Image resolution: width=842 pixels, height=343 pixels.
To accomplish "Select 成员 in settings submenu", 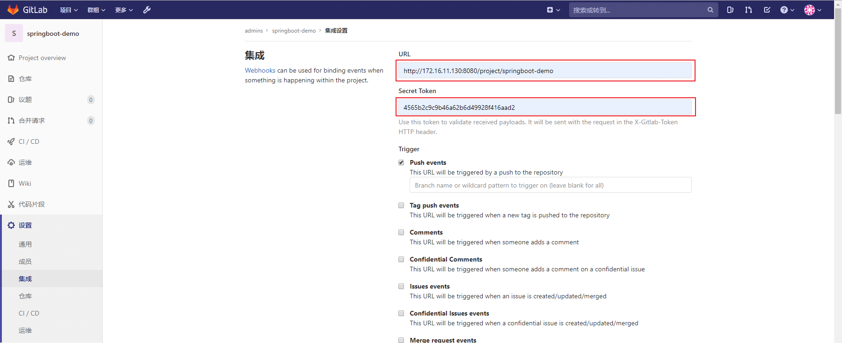I will coord(25,262).
